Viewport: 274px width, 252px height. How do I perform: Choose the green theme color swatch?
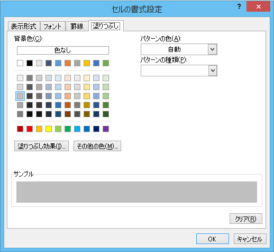click(106, 63)
